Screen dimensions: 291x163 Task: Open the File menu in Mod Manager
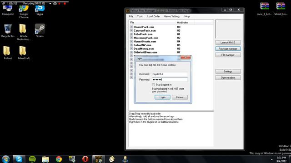(131, 16)
